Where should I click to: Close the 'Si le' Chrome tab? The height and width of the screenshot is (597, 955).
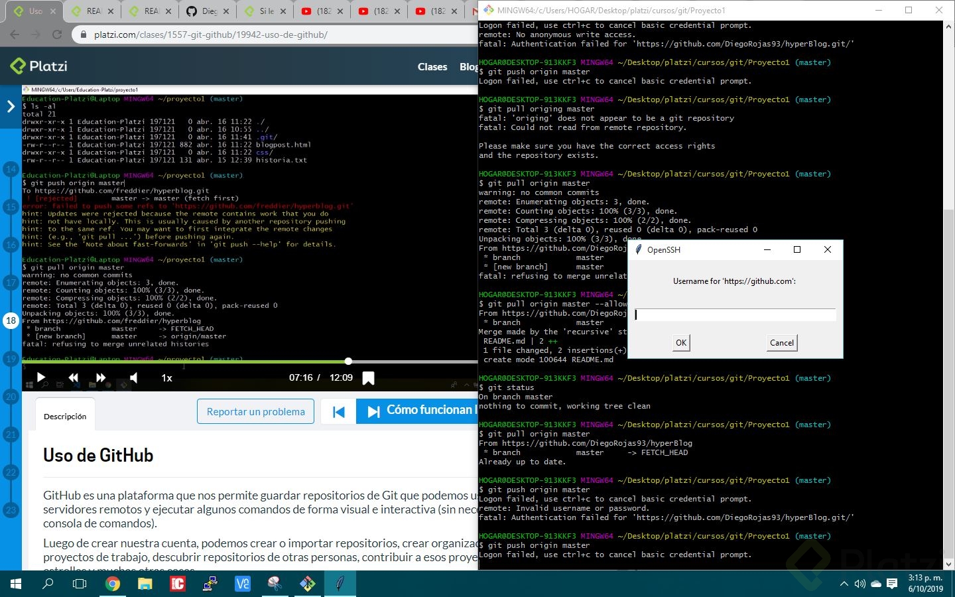[283, 11]
